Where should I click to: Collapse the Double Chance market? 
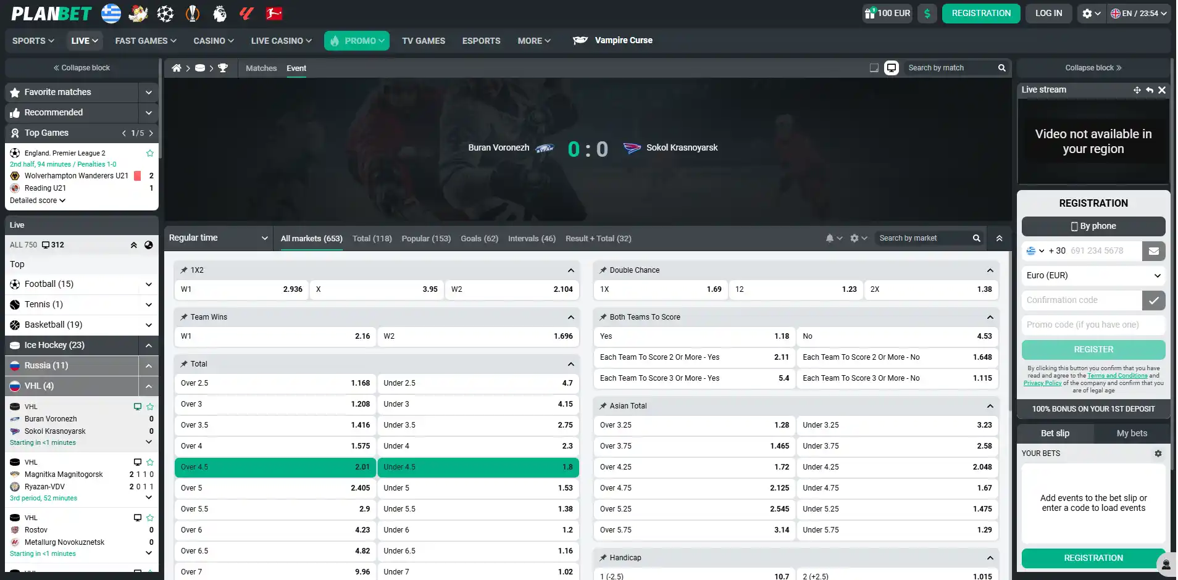coord(990,270)
